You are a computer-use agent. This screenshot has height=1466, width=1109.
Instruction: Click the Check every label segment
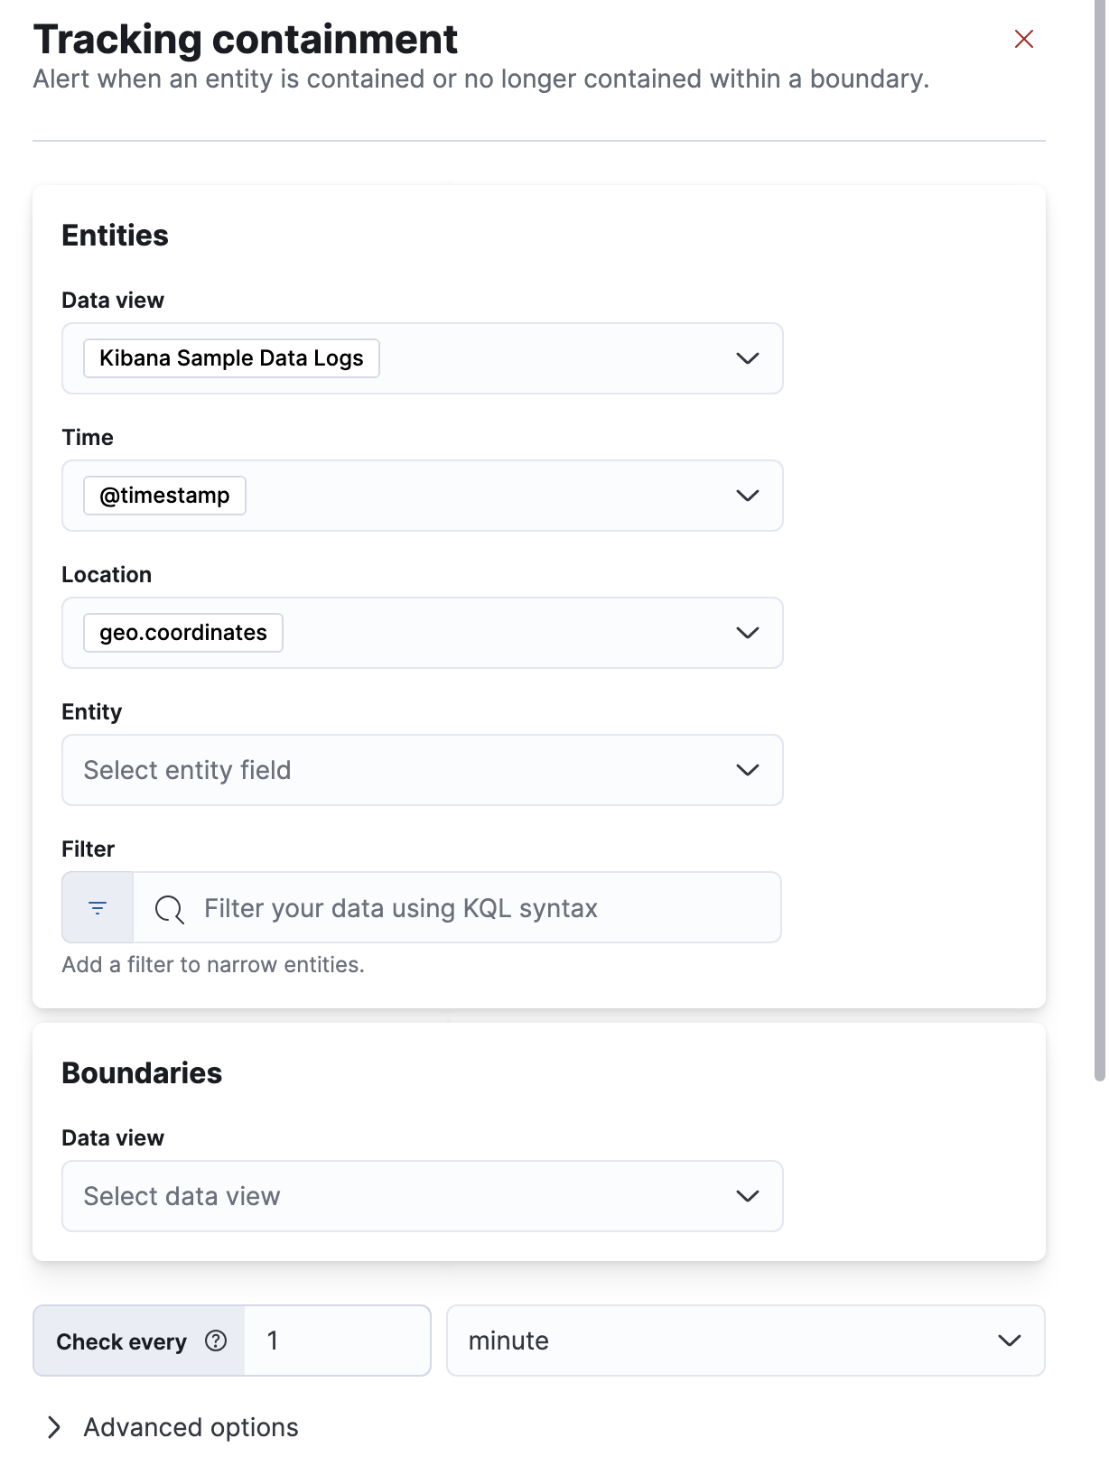[123, 1341]
